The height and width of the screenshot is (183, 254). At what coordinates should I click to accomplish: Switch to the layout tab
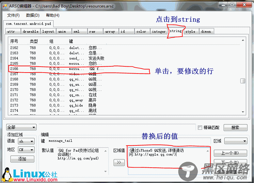click(48, 31)
